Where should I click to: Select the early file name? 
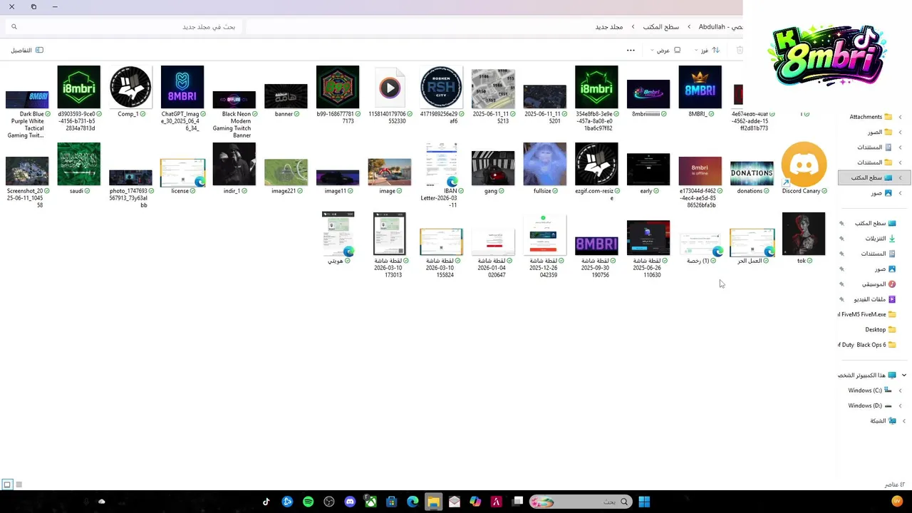click(x=646, y=191)
